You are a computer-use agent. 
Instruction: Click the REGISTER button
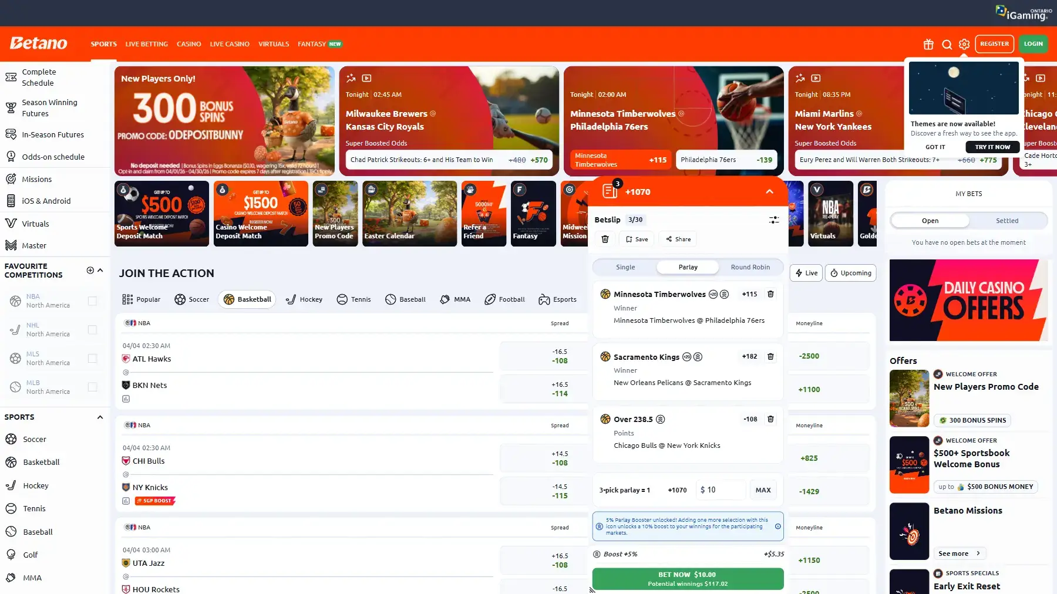coord(995,44)
